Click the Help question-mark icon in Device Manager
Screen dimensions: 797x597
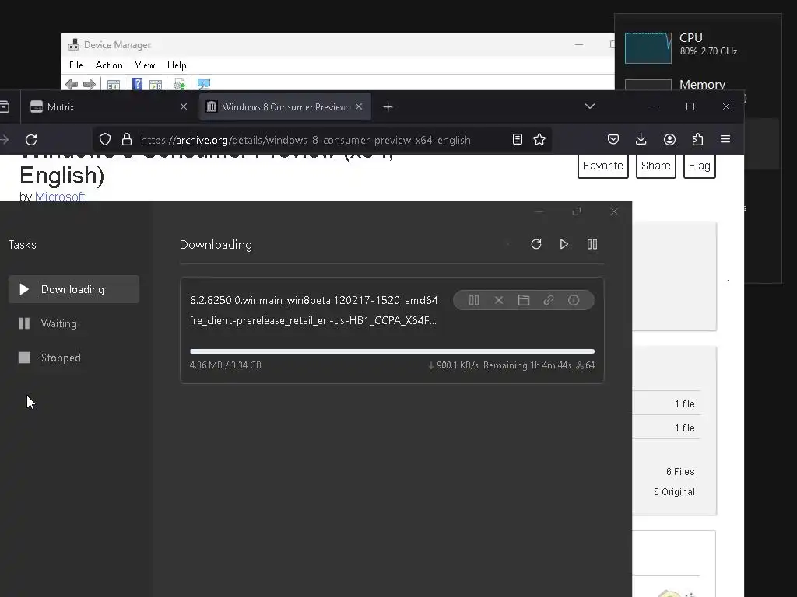(x=137, y=84)
